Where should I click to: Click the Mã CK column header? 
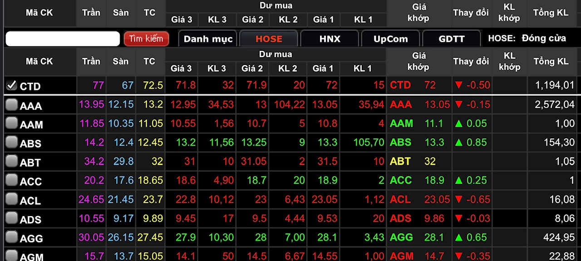coord(39,61)
